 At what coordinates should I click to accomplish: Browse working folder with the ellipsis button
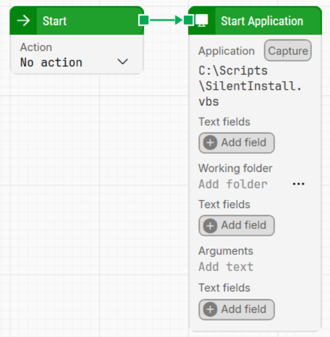click(x=299, y=184)
